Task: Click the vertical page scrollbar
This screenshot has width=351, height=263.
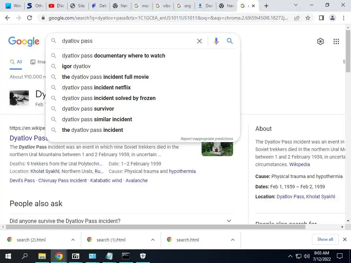Action: pos(348,51)
